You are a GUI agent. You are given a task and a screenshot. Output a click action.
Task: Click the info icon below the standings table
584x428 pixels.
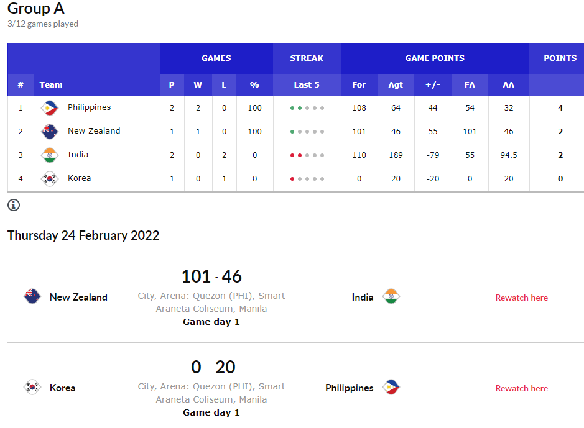tap(14, 205)
